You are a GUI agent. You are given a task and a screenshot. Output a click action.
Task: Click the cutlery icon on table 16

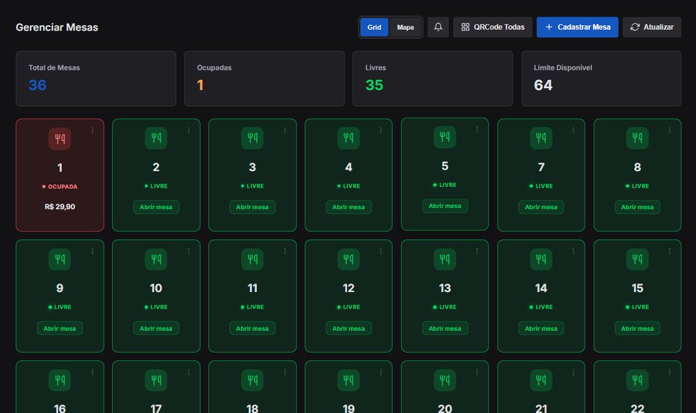click(x=60, y=380)
